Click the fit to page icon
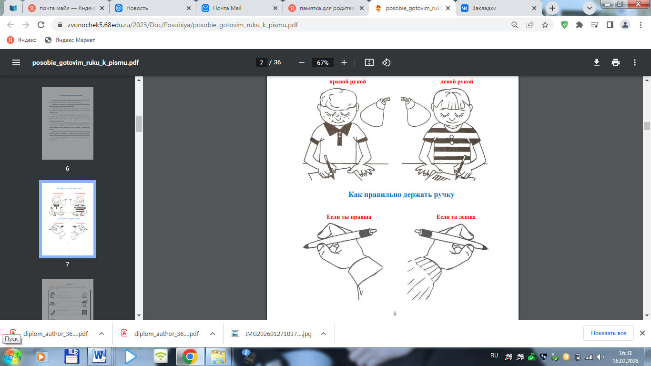The width and height of the screenshot is (651, 366). (x=369, y=62)
